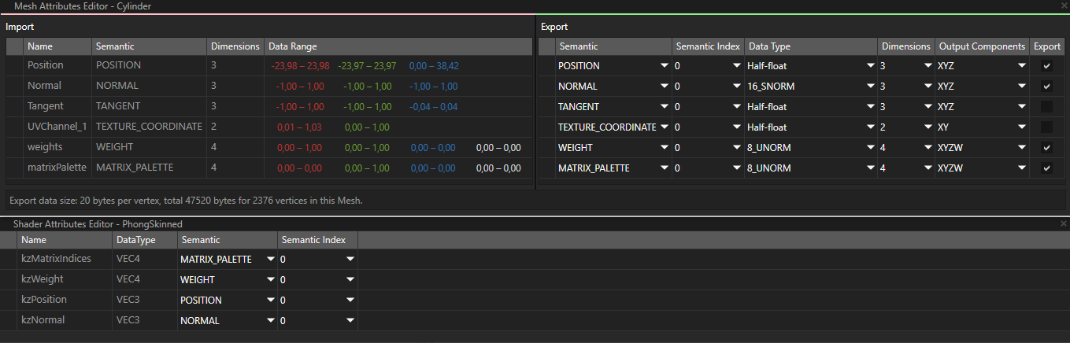Enable export for TEXTURE_COORDINATE row
This screenshot has width=1070, height=343.
pos(1046,127)
